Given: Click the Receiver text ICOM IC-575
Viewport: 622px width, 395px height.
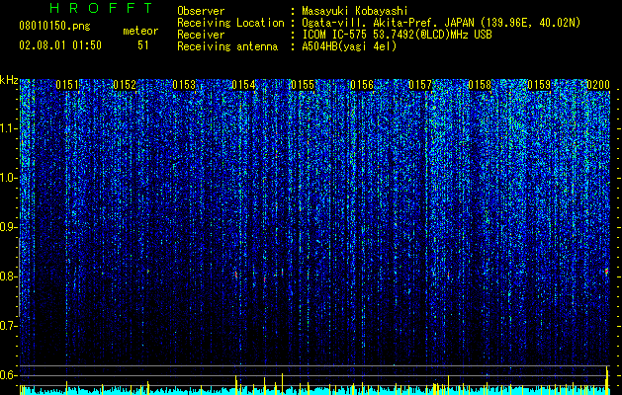Looking at the screenshot, I should coord(335,35).
